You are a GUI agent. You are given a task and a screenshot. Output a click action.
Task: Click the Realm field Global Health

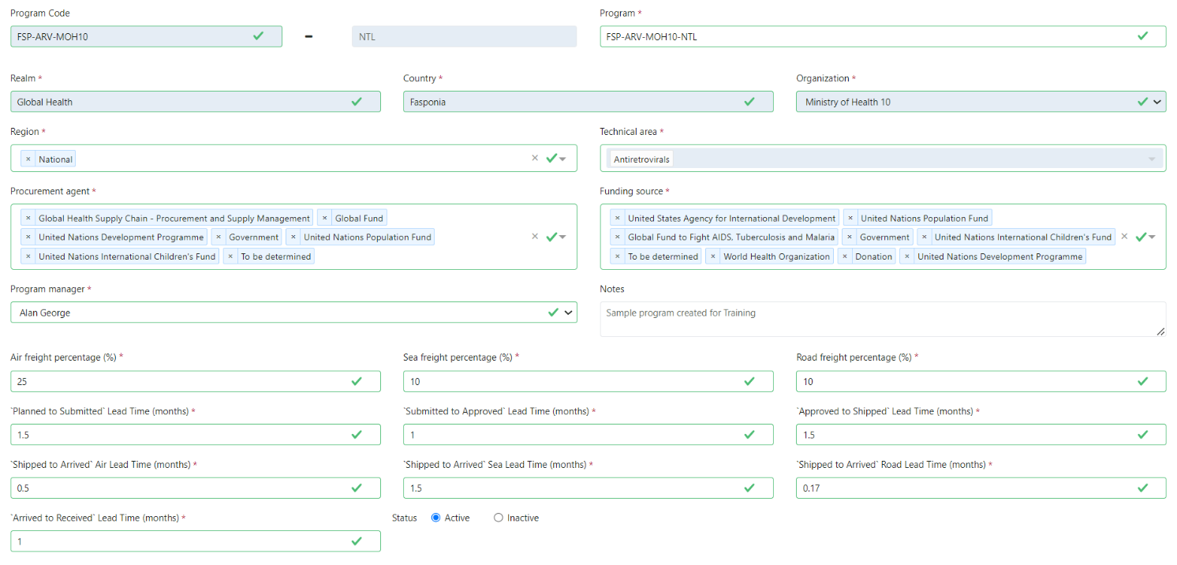point(196,102)
